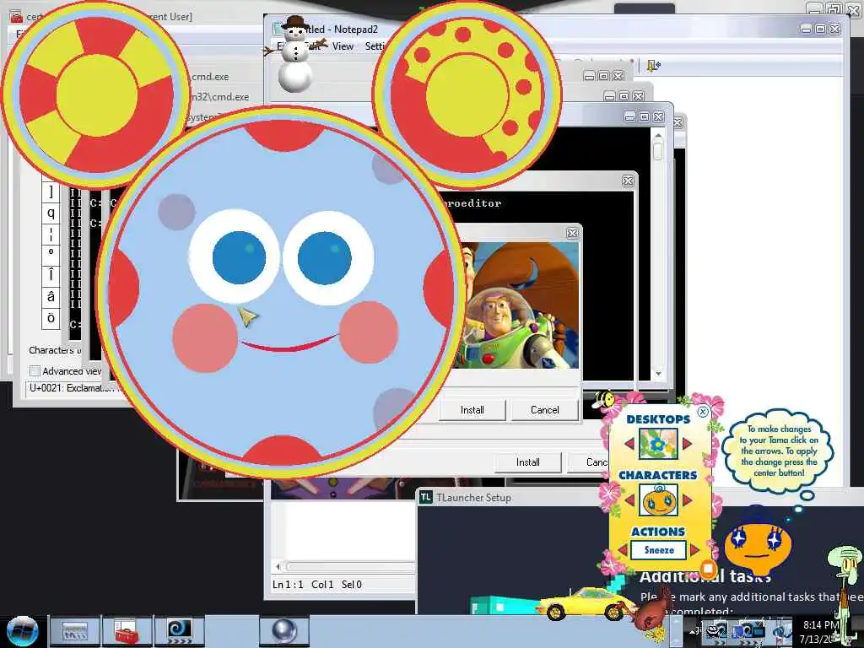Select the â character cell
864x648 pixels.
click(51, 297)
